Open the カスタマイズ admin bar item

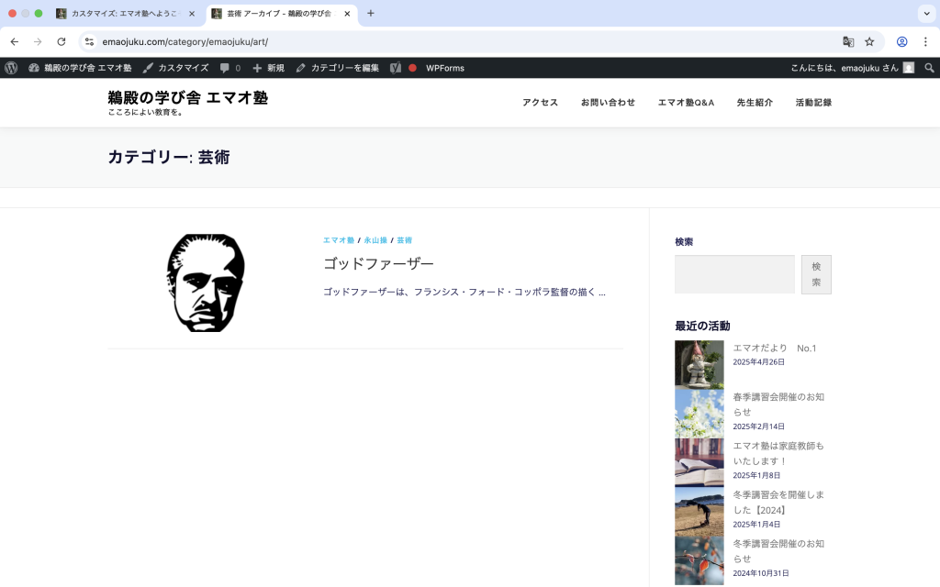click(175, 68)
